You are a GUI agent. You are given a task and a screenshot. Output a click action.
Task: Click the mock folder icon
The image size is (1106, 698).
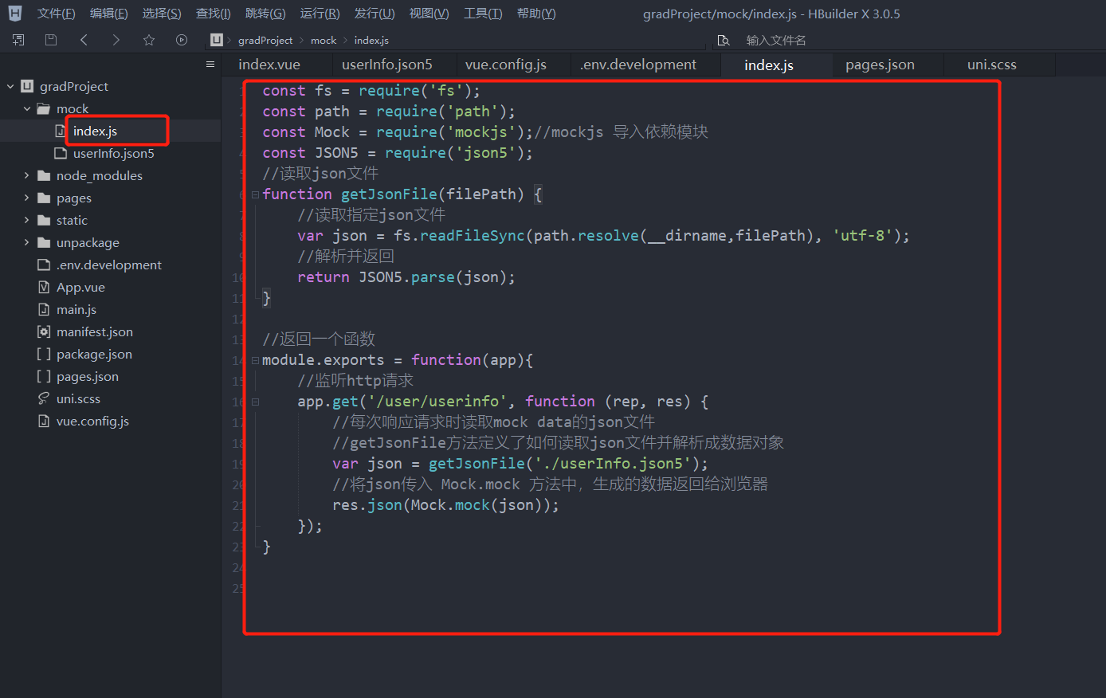[x=44, y=108]
